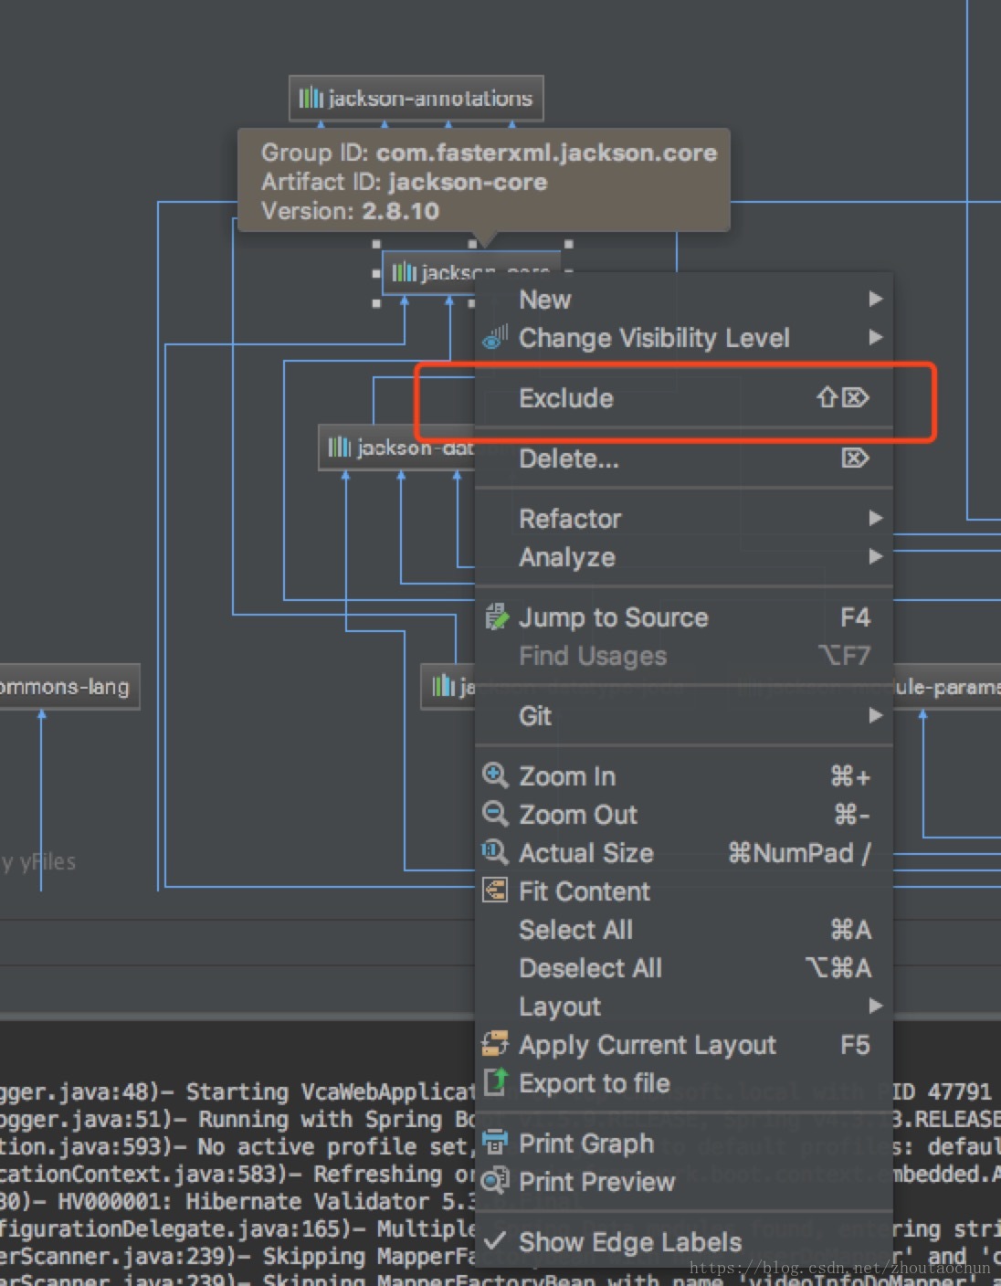This screenshot has width=1001, height=1286.
Task: Click the Actual Size icon
Action: [495, 852]
